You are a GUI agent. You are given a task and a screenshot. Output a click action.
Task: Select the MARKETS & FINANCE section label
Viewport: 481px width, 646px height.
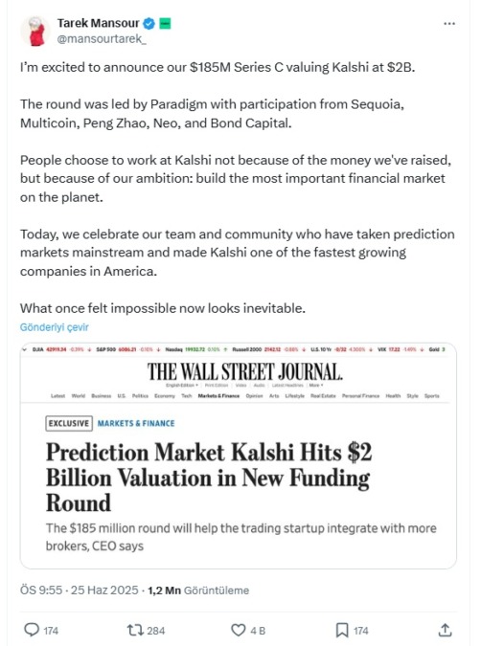click(136, 423)
